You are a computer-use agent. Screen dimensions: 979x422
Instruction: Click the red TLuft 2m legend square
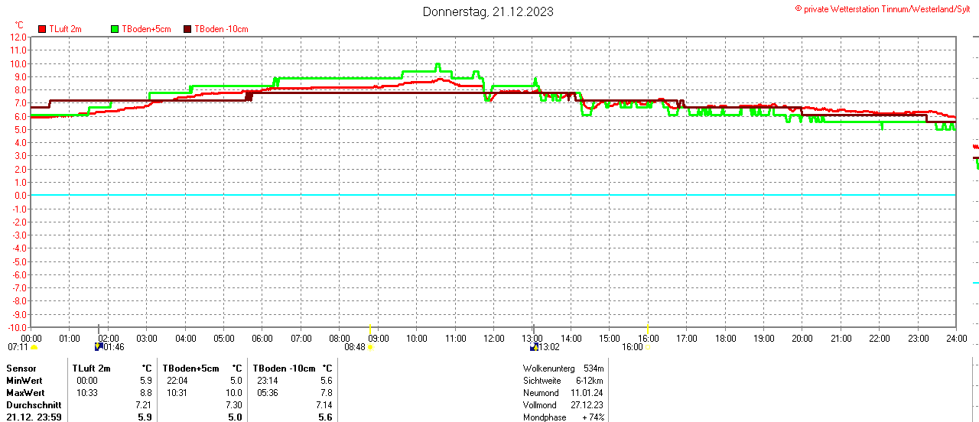click(42, 29)
